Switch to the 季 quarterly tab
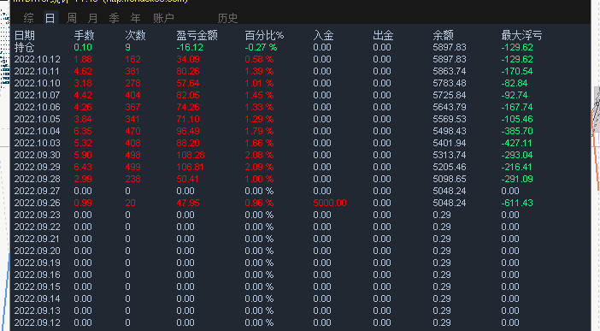600x331 pixels. tap(114, 18)
